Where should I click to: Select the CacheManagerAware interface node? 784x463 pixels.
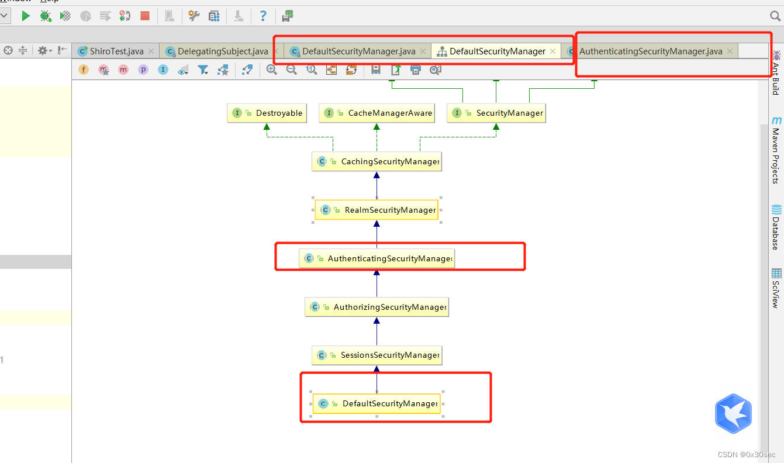click(x=377, y=113)
